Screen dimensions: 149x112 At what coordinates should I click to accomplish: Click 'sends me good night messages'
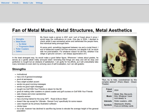tap(30, 87)
